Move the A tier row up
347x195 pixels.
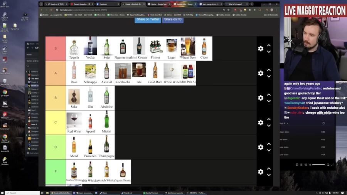tap(269, 70)
